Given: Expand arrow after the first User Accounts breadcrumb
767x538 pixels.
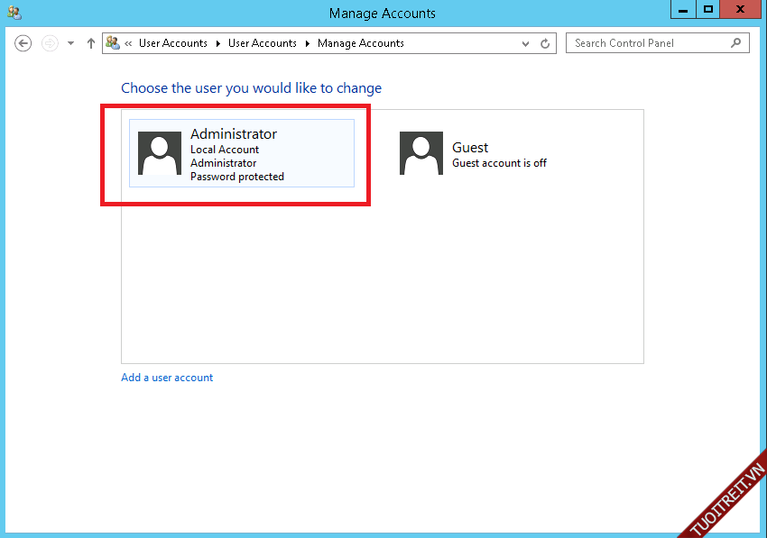Looking at the screenshot, I should point(217,43).
